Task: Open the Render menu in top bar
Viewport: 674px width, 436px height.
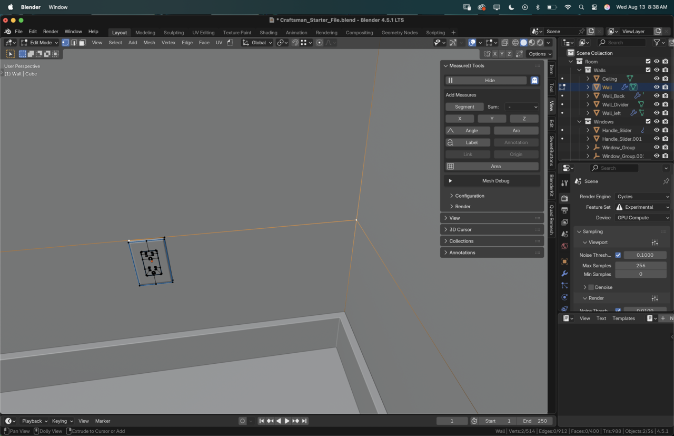Action: [x=51, y=32]
